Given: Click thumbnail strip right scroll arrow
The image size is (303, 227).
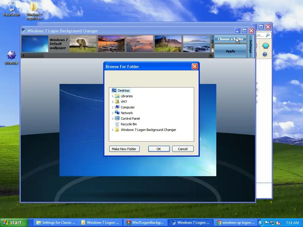Looking at the screenshot, I should point(211,56).
